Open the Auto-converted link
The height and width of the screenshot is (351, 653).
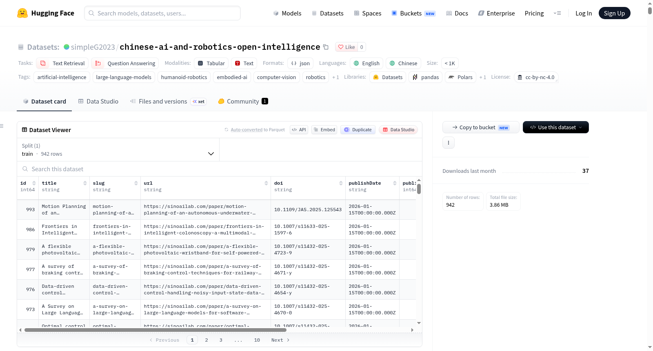click(x=247, y=130)
